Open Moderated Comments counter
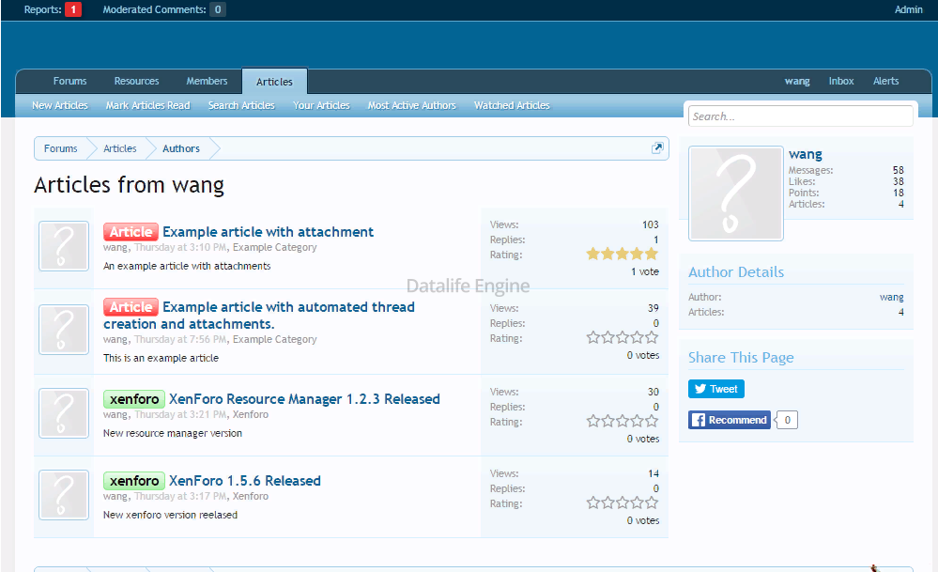Image resolution: width=938 pixels, height=572 pixels. click(x=164, y=9)
